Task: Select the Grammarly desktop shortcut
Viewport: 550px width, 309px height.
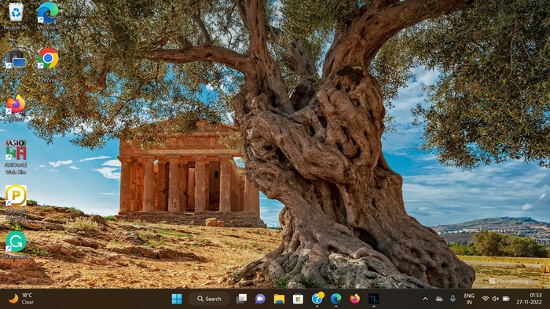Action: [x=16, y=245]
